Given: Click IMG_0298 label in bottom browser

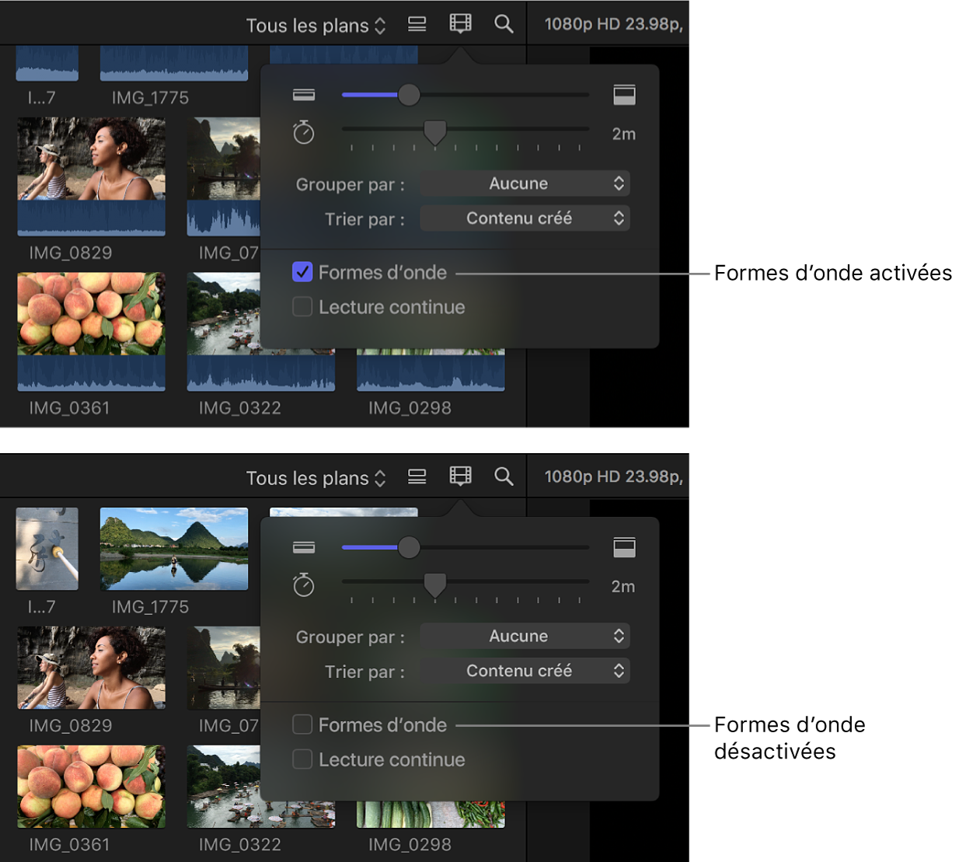Looking at the screenshot, I should click(410, 845).
